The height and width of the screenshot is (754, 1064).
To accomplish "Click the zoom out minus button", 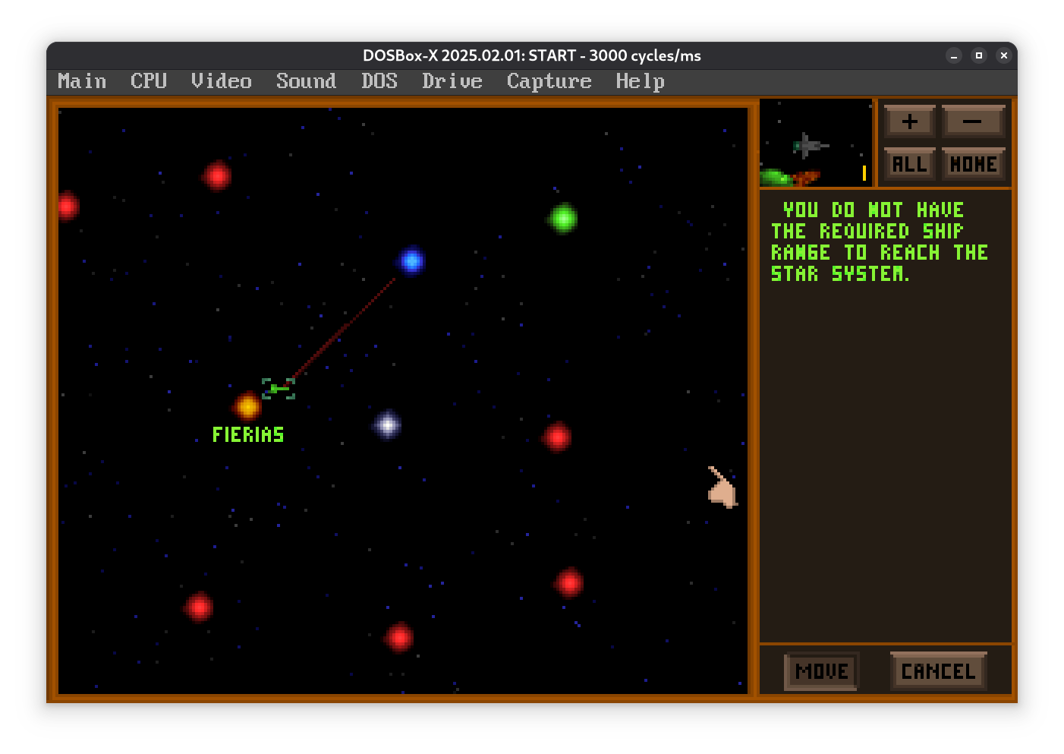I will [x=973, y=121].
